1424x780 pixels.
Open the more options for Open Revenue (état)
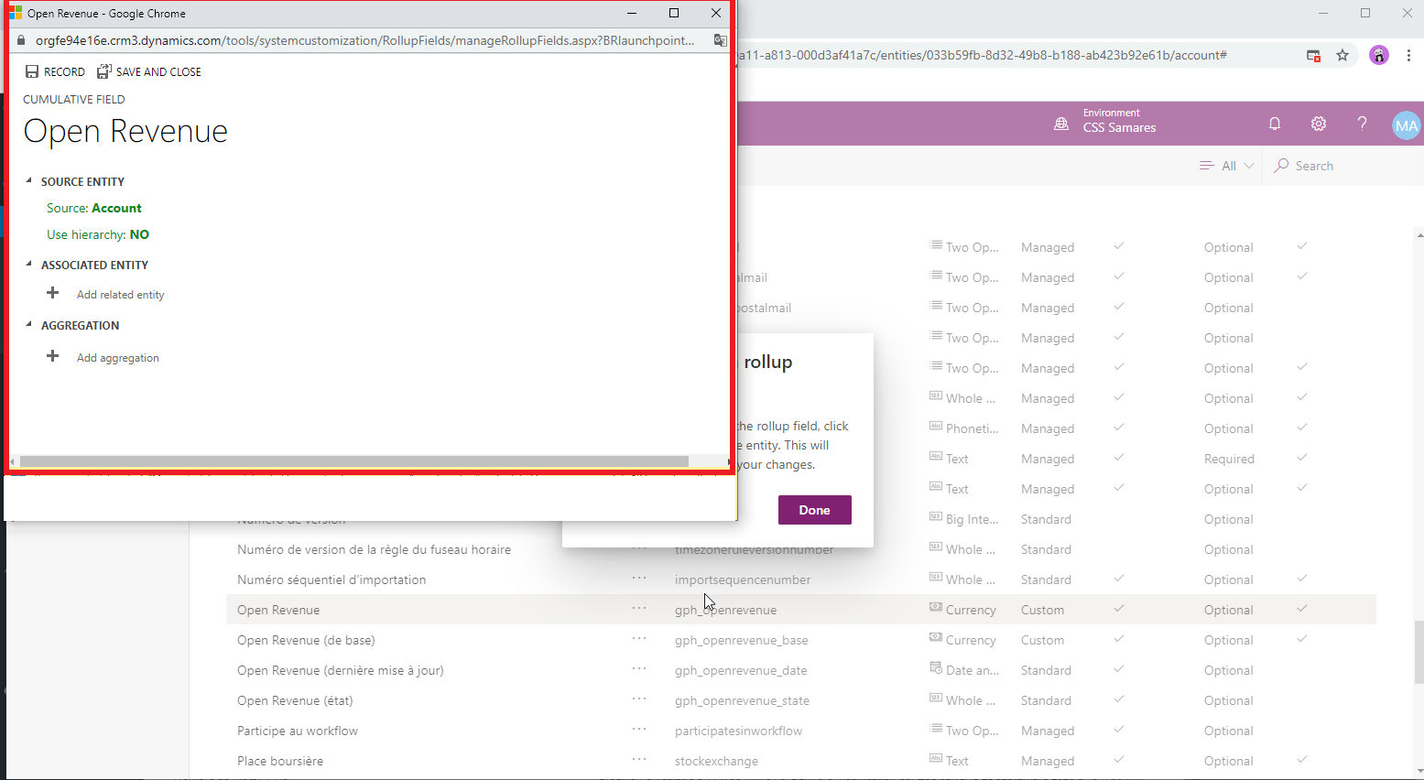click(x=639, y=699)
